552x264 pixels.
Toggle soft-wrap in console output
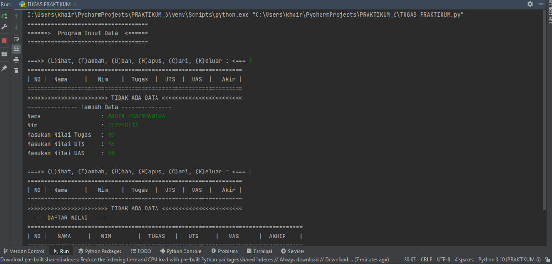[x=16, y=38]
